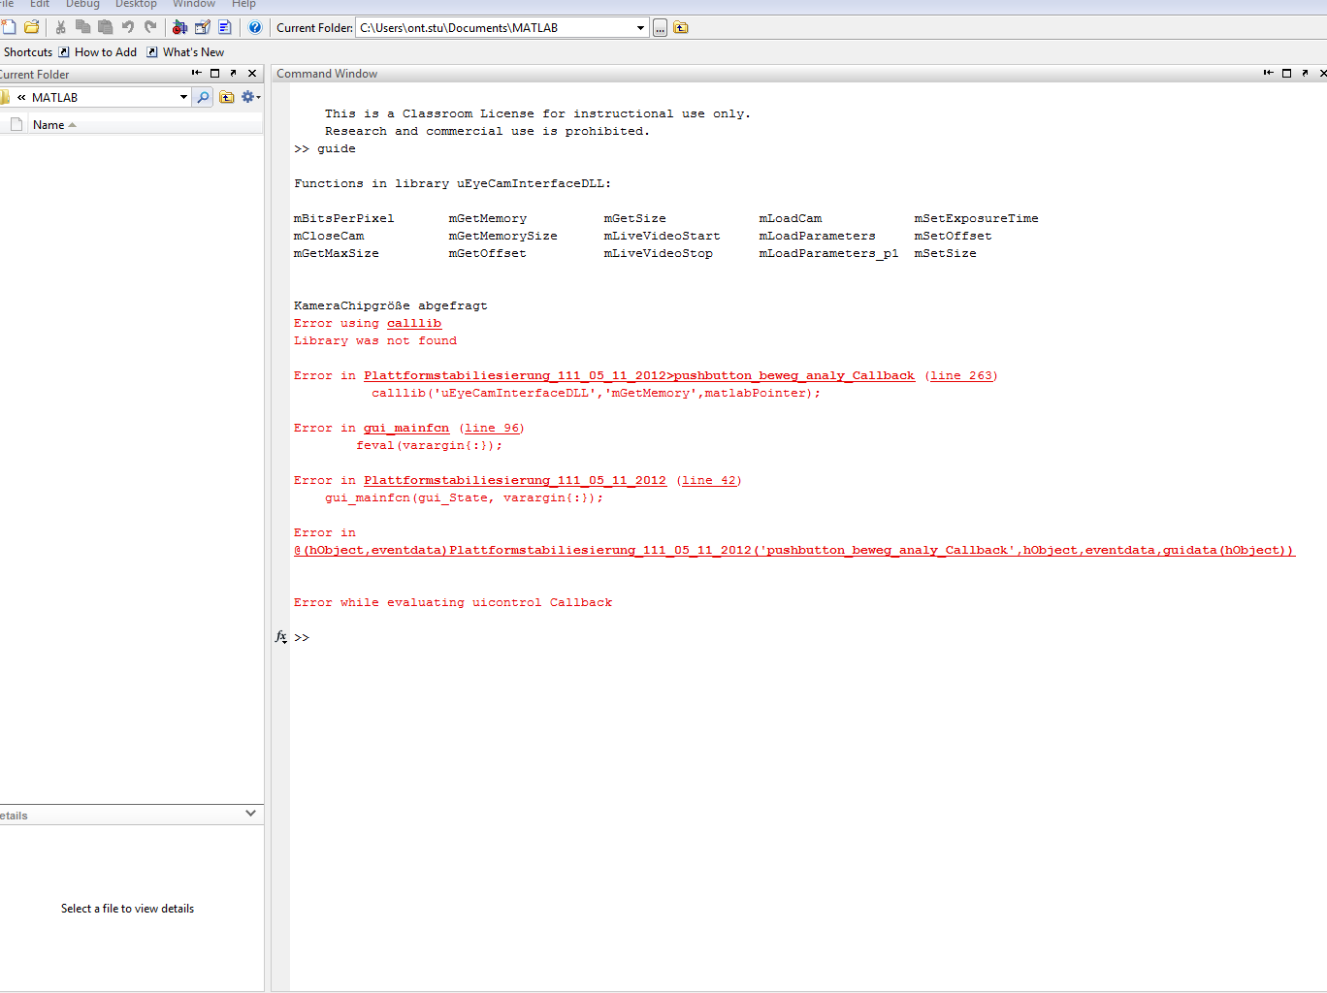This screenshot has width=1327, height=993.
Task: Browse for folder with the ellipsis button
Action: (660, 28)
